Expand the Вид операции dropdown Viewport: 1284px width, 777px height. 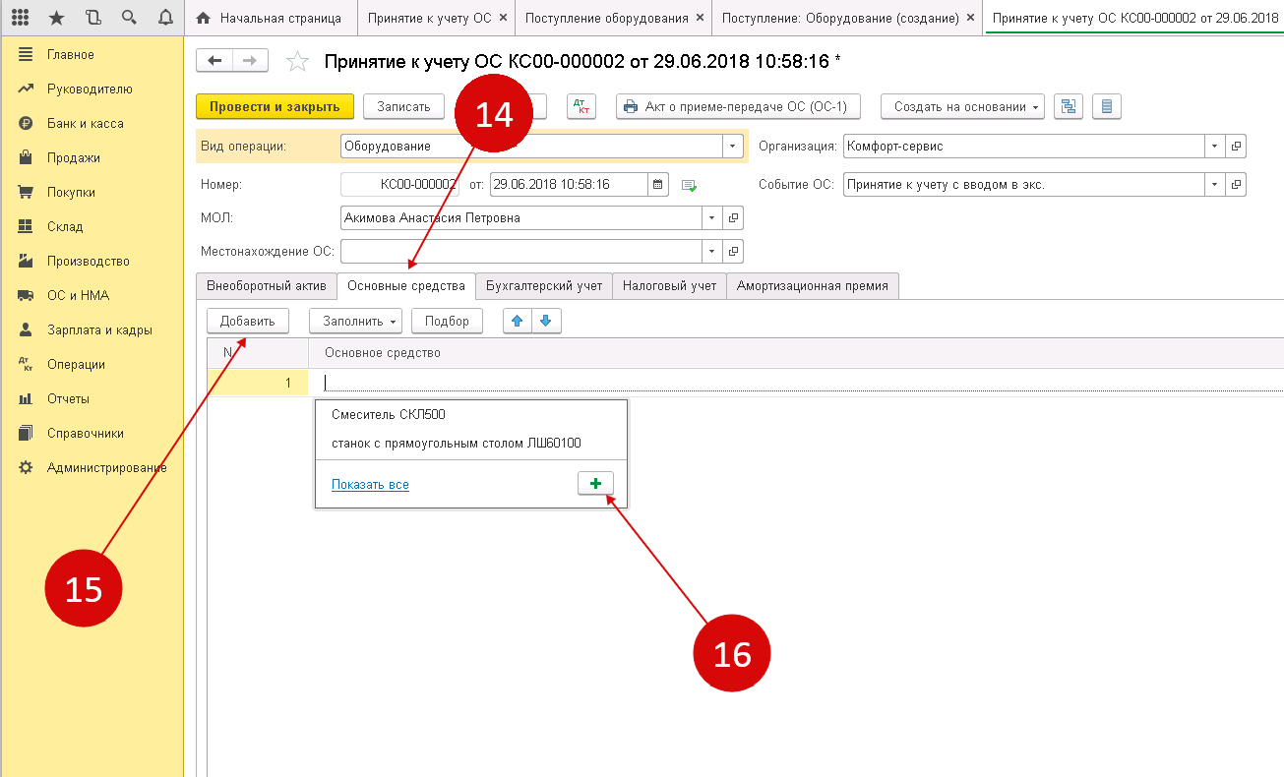tap(733, 146)
